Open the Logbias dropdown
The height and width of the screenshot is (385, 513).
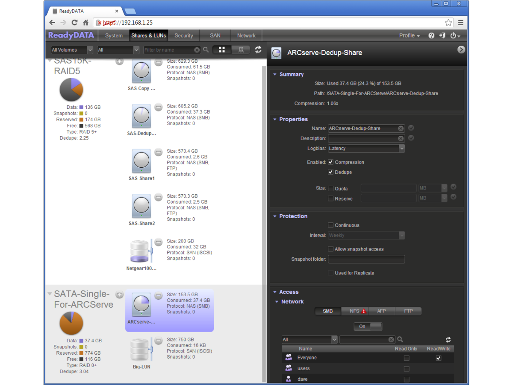pyautogui.click(x=366, y=148)
